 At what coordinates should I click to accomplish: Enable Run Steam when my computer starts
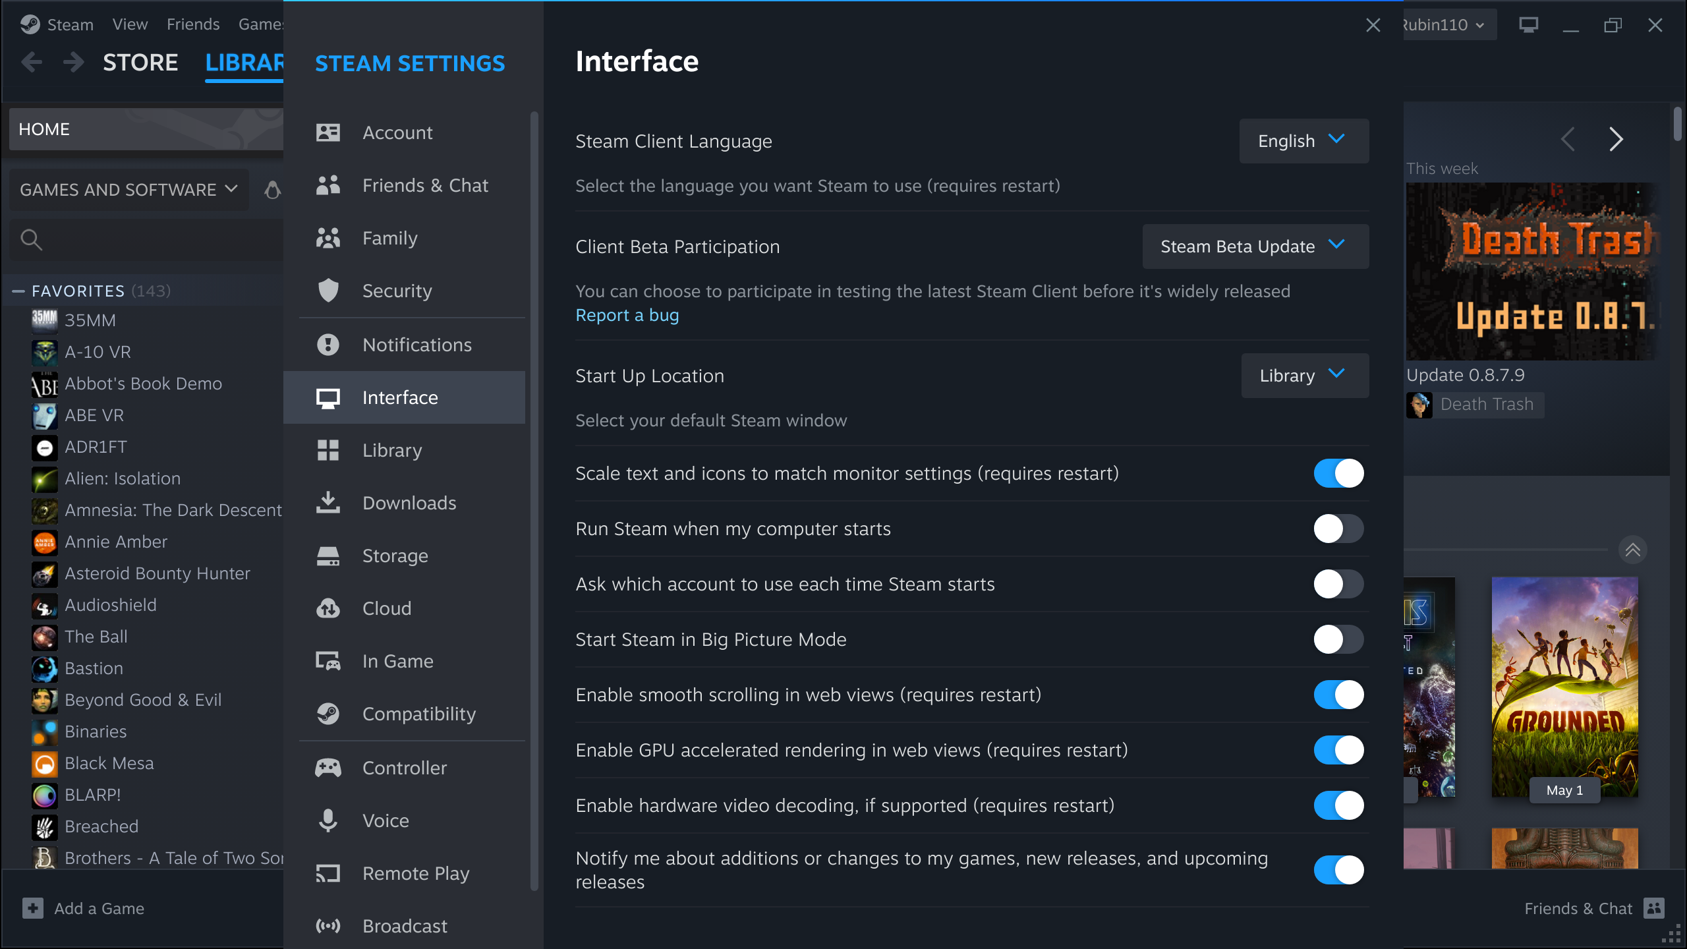click(x=1339, y=529)
